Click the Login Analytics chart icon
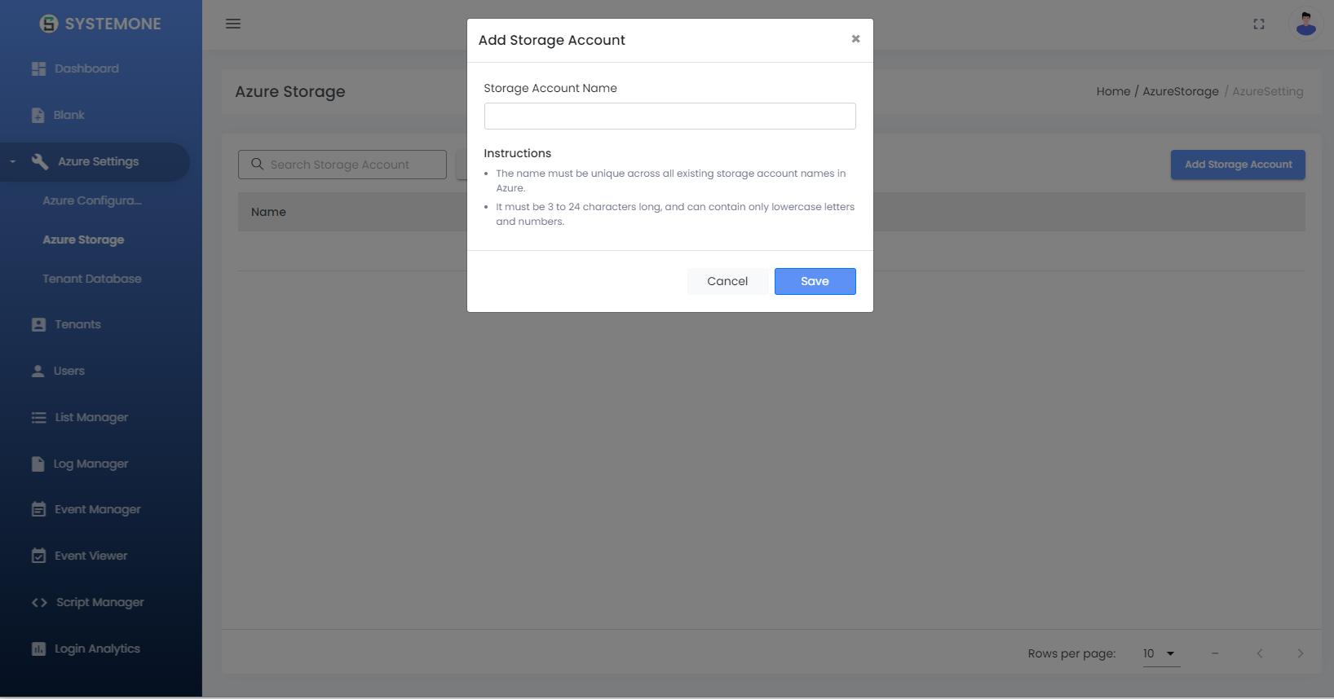The width and height of the screenshot is (1334, 699). coord(38,649)
